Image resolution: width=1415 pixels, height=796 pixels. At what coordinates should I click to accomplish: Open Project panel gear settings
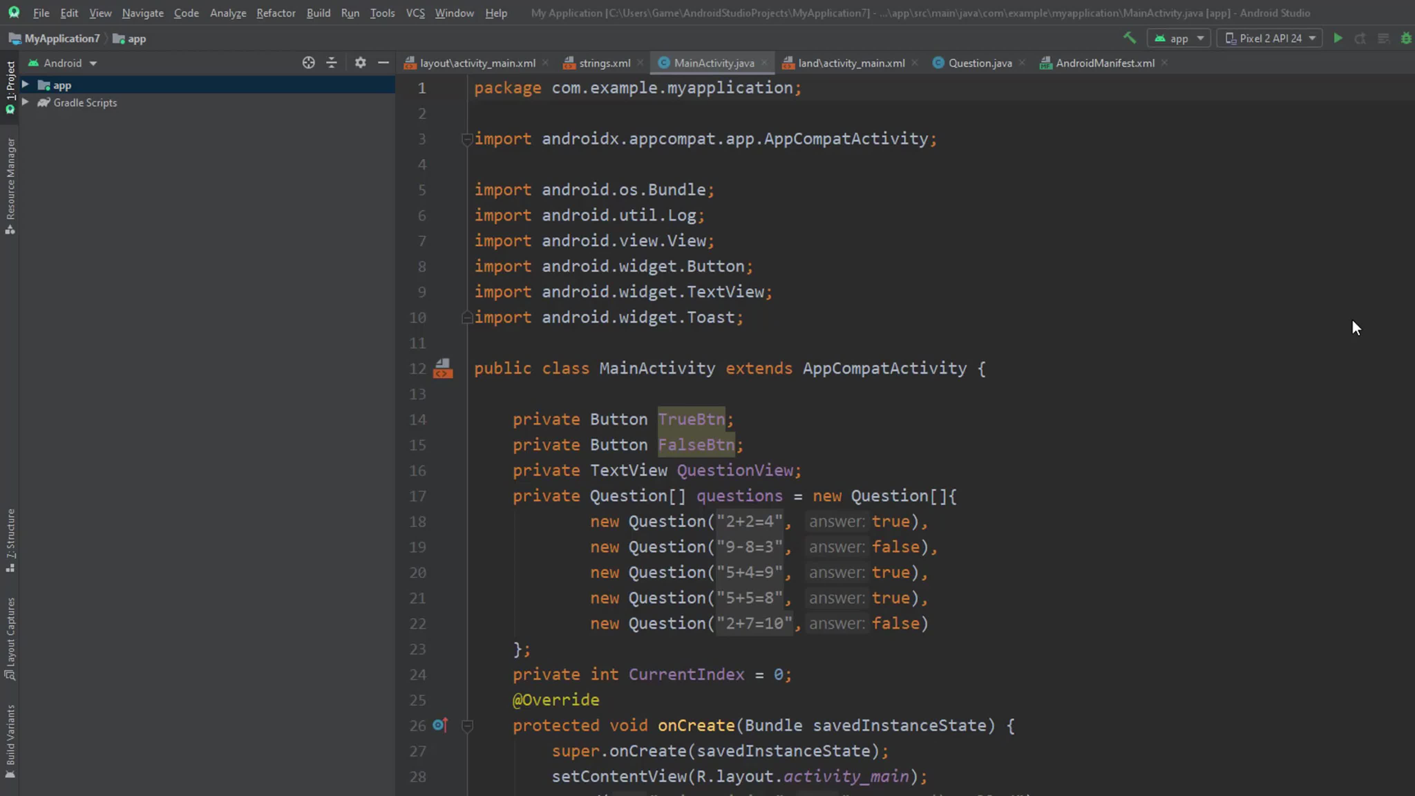360,63
